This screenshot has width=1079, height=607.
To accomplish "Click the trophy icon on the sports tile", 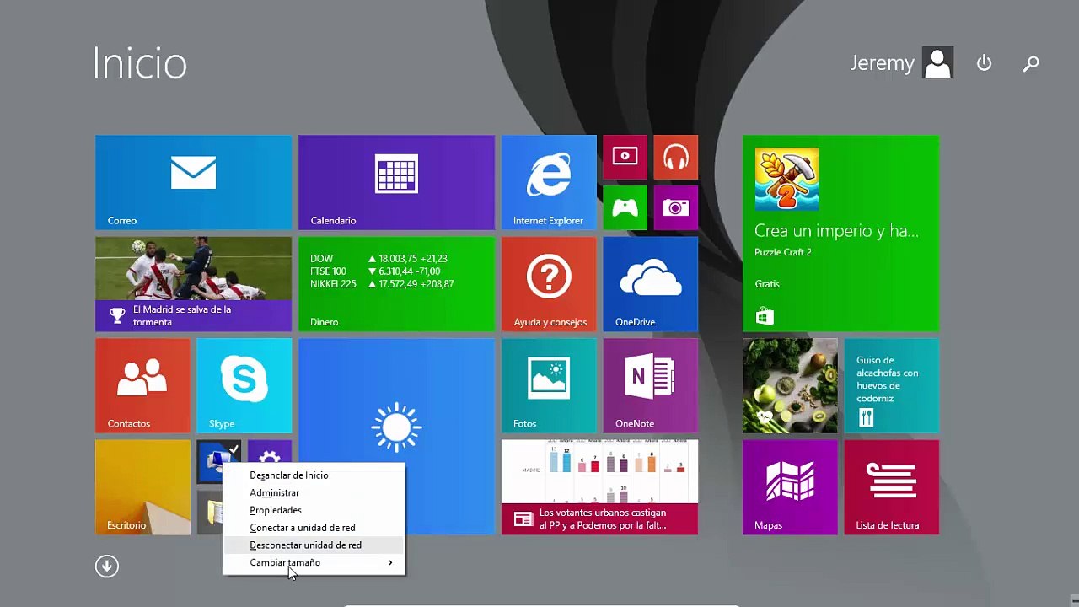I will 117,315.
